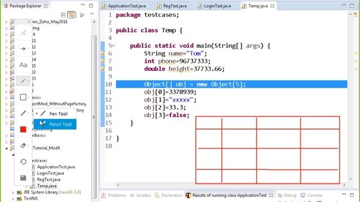This screenshot has height=202, width=360.
Task: Choose Pen Tool from the flyout menu
Action: click(55, 113)
